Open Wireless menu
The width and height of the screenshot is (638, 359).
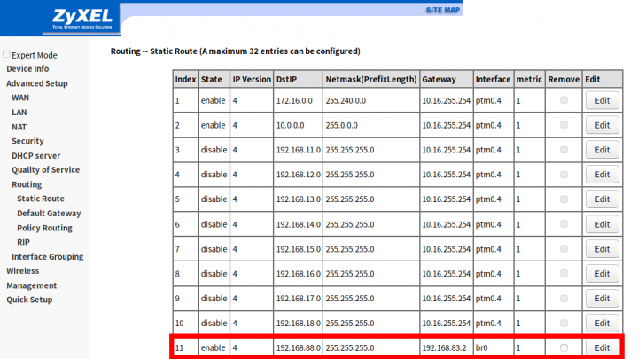pyautogui.click(x=23, y=271)
